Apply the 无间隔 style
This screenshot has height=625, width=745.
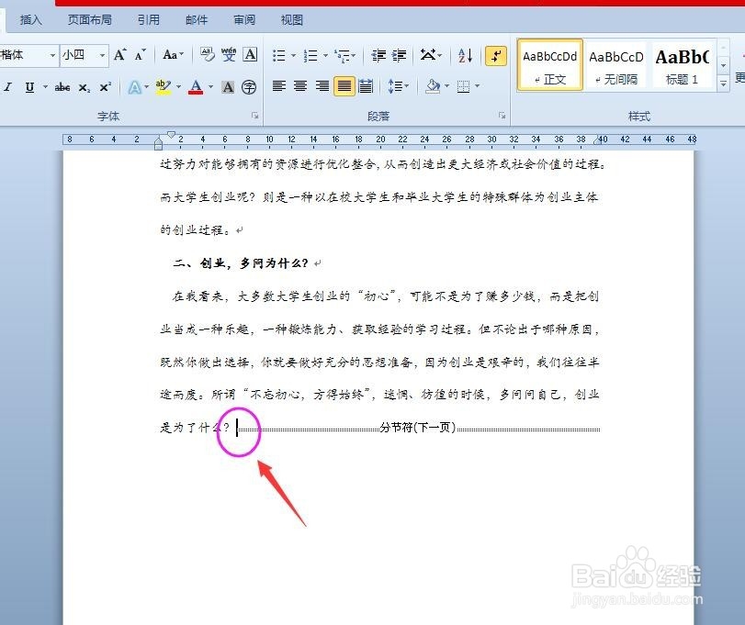click(616, 65)
